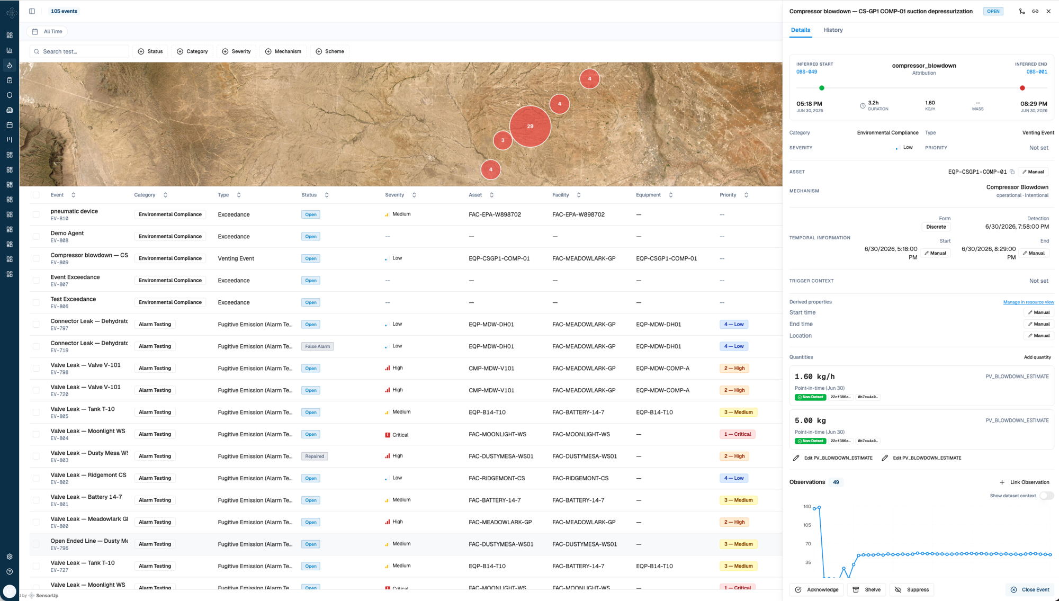Open the settings gear in sidebar
This screenshot has width=1059, height=601.
10,557
